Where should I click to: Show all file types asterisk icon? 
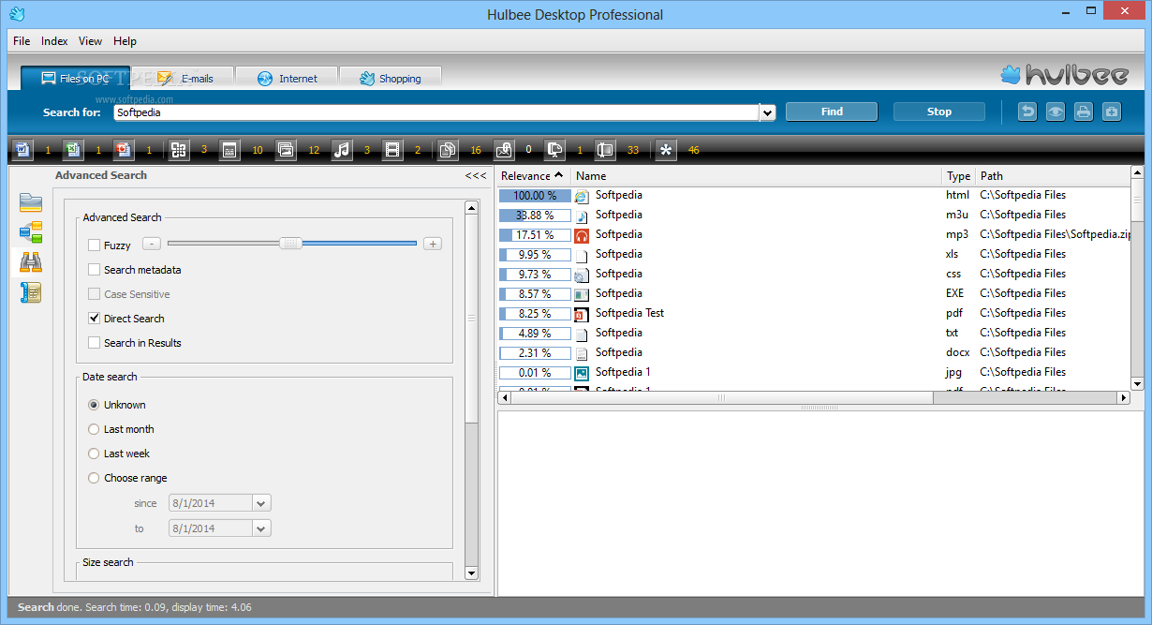point(666,149)
